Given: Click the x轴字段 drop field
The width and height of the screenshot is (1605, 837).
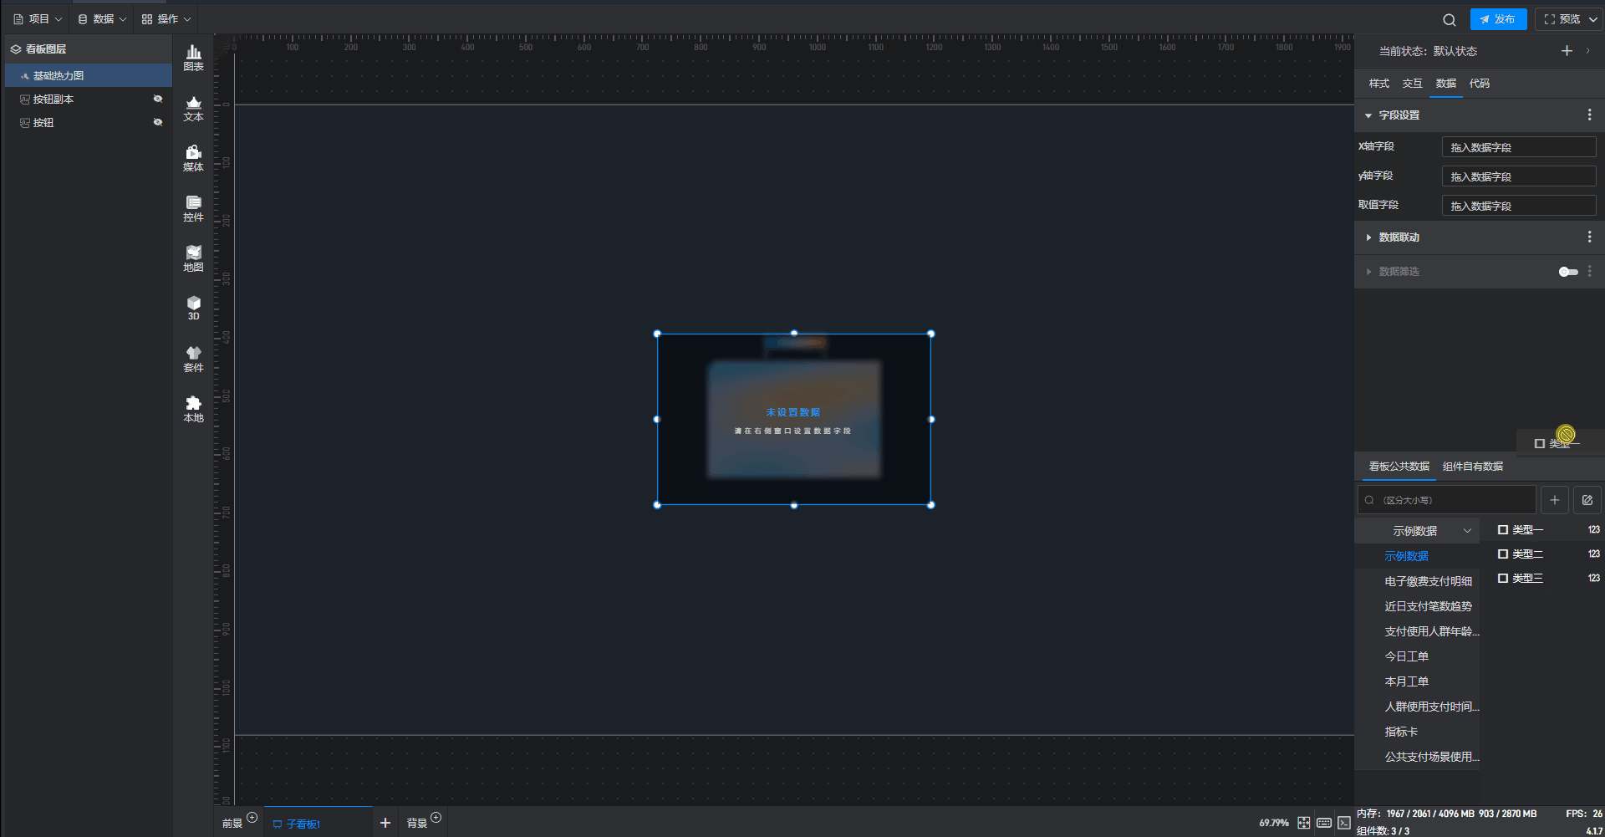Looking at the screenshot, I should click(1518, 147).
